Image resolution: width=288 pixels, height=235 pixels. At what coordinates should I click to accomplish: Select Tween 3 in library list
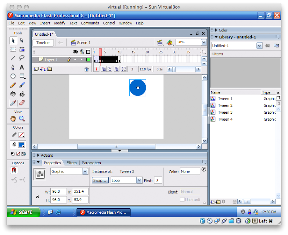point(225,112)
